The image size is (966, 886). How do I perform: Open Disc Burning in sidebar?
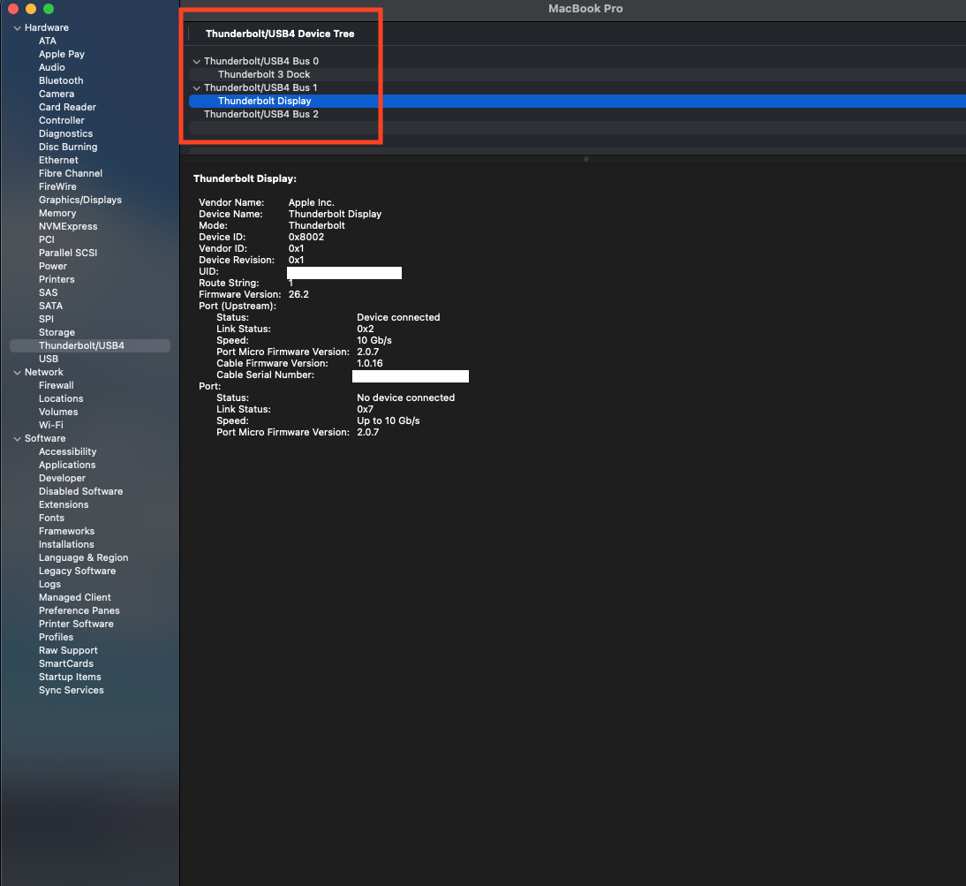(68, 147)
